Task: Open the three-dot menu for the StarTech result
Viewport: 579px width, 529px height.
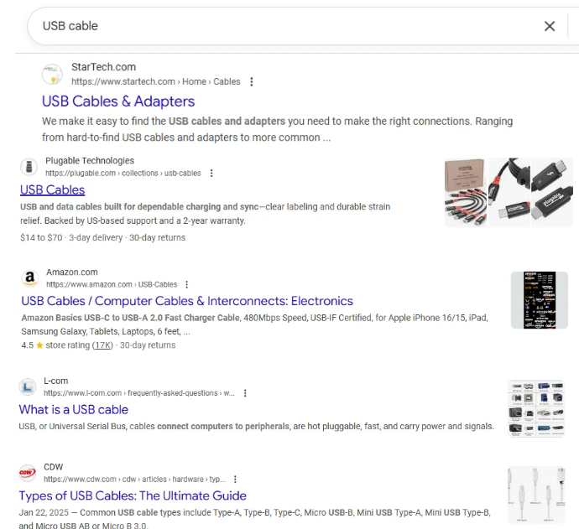Action: click(252, 82)
